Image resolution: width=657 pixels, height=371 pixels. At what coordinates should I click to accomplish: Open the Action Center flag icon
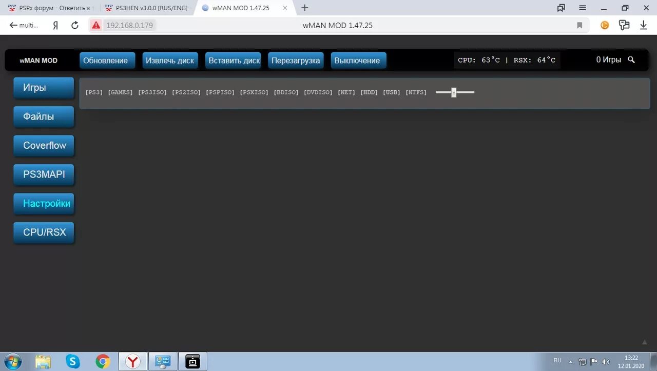pos(594,361)
